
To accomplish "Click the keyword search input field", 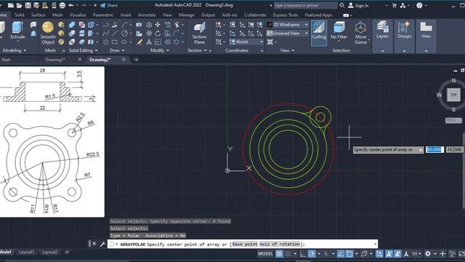I will click(x=305, y=5).
